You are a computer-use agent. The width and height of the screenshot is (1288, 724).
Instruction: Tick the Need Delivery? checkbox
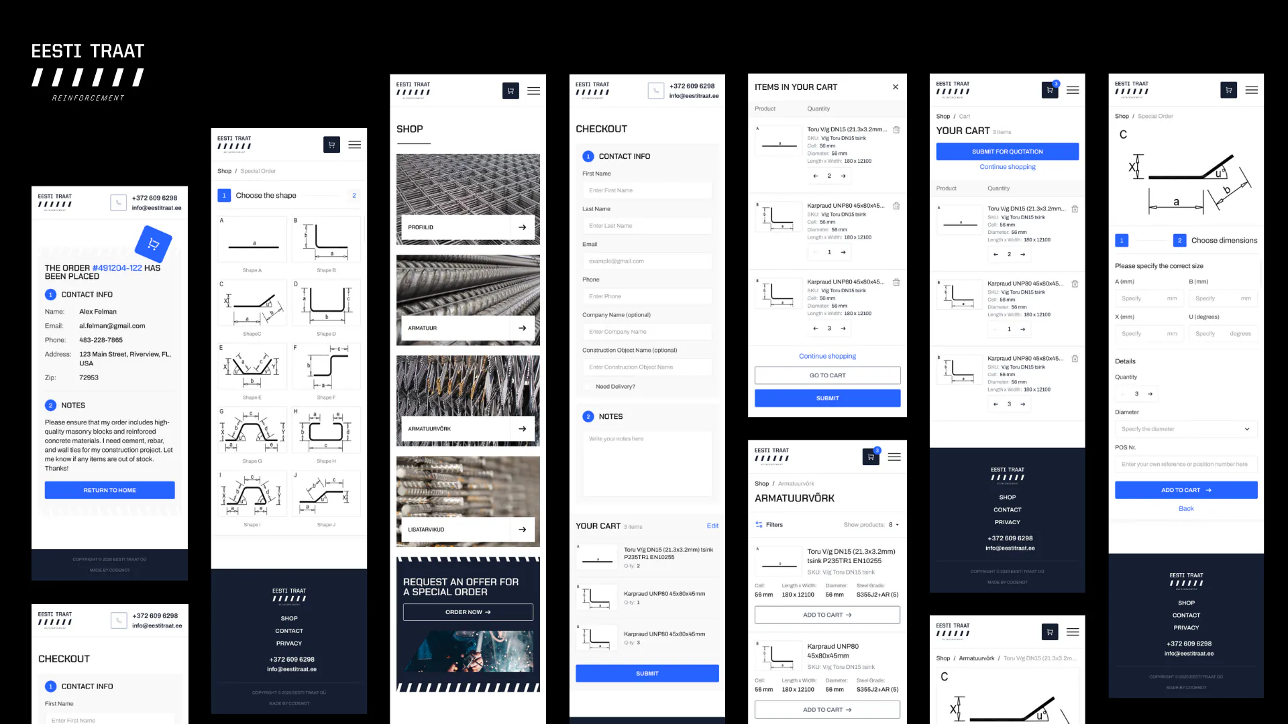(588, 387)
